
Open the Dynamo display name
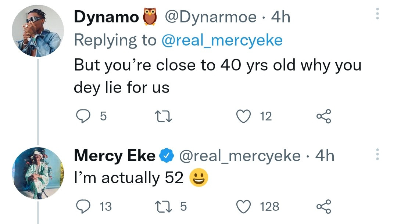tap(106, 17)
